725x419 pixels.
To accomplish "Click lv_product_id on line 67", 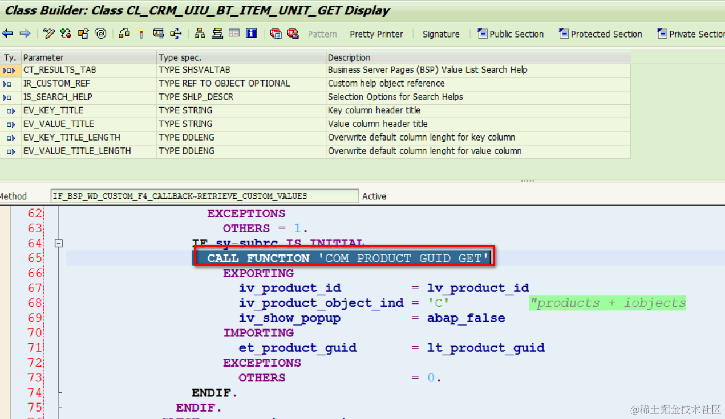I will (478, 288).
